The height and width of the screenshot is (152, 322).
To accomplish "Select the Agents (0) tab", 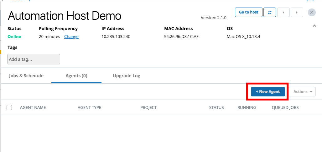I will [76, 76].
